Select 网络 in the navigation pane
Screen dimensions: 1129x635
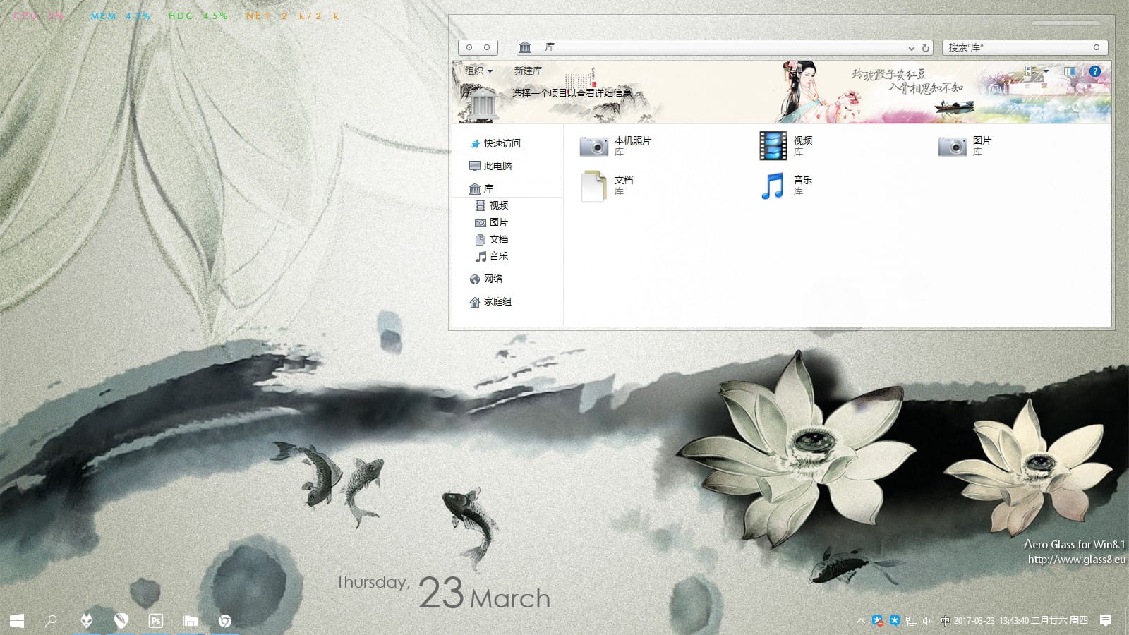pyautogui.click(x=493, y=279)
